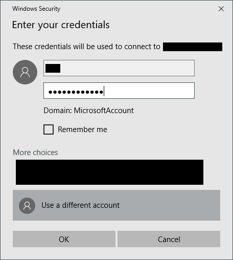Close the Windows Security dialog
The image size is (233, 260).
tap(221, 9)
